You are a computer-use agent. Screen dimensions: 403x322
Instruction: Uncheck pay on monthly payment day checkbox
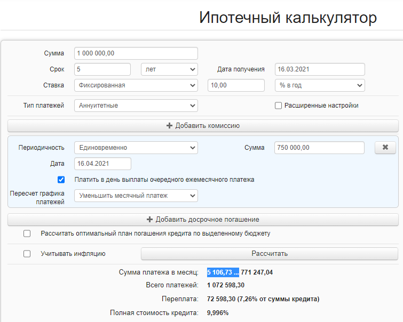click(x=61, y=180)
